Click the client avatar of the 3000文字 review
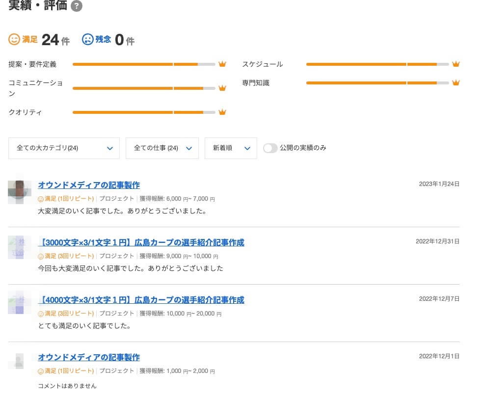The height and width of the screenshot is (398, 480). 20,247
